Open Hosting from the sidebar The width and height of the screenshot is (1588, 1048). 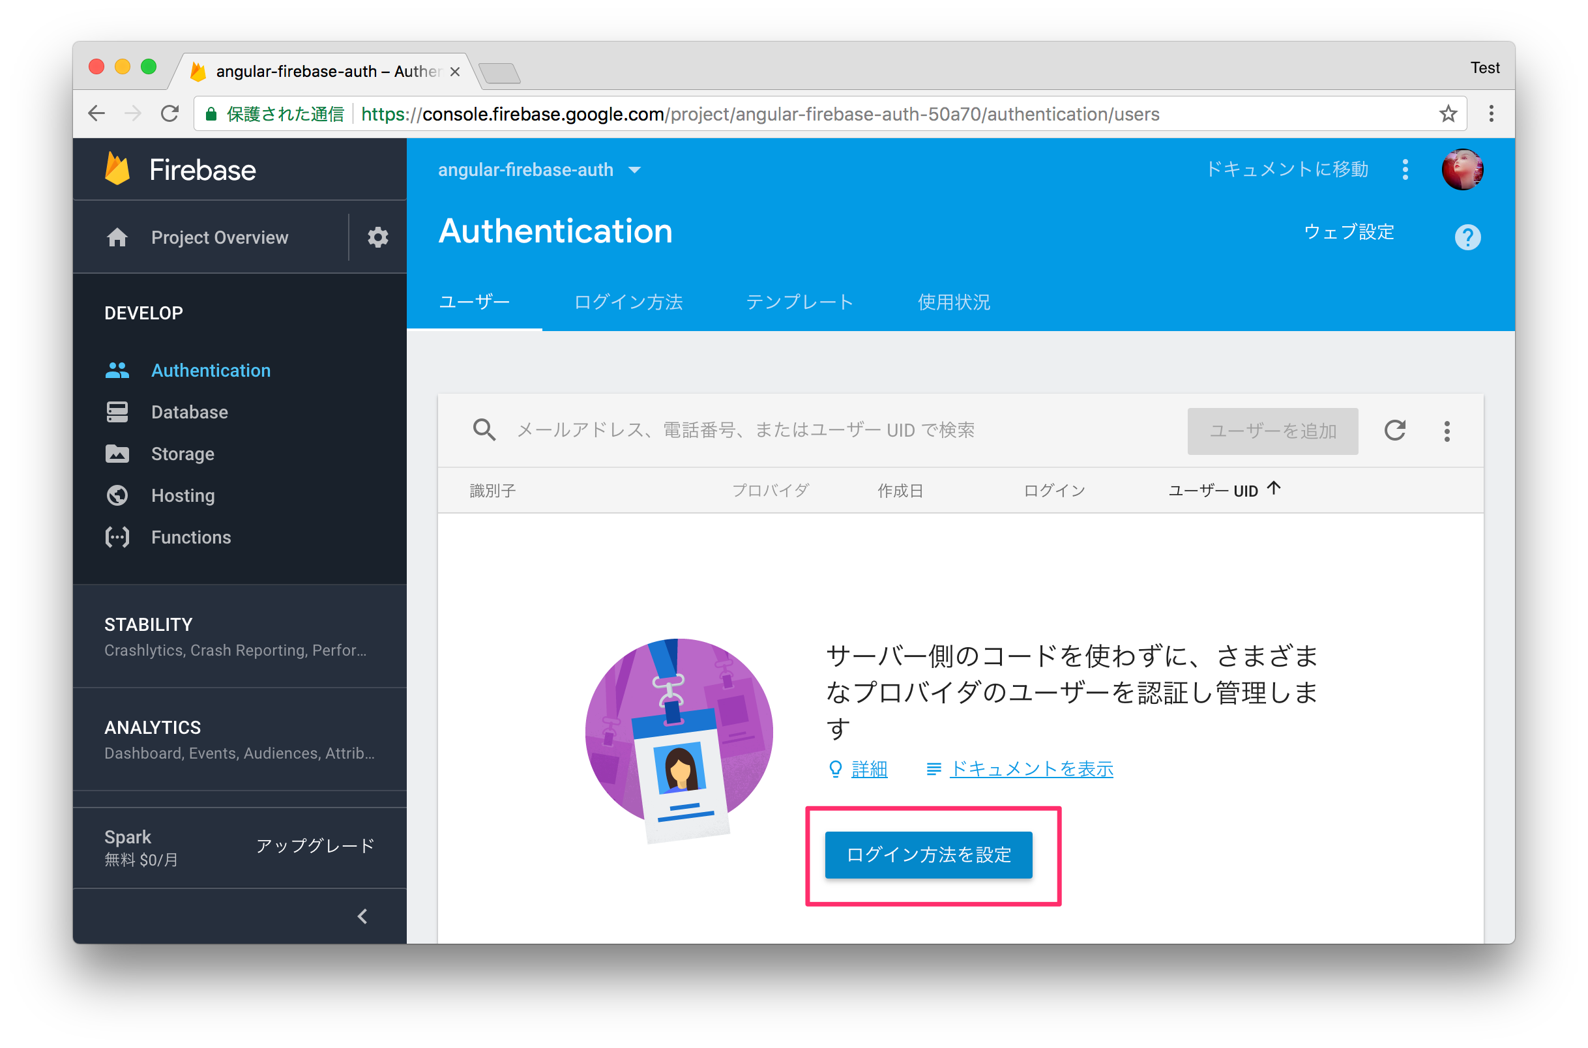pyautogui.click(x=182, y=495)
